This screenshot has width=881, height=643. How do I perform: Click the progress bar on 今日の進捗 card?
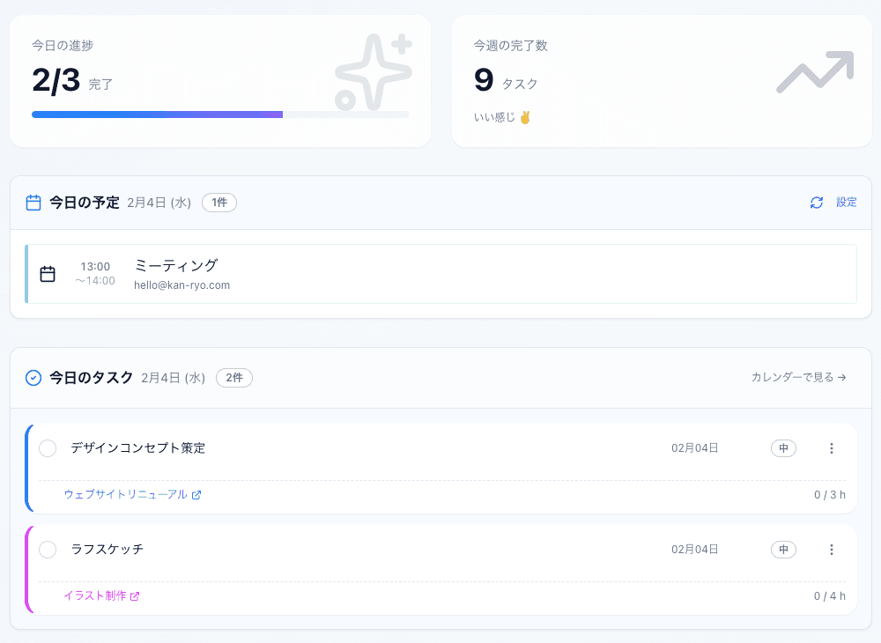point(220,114)
